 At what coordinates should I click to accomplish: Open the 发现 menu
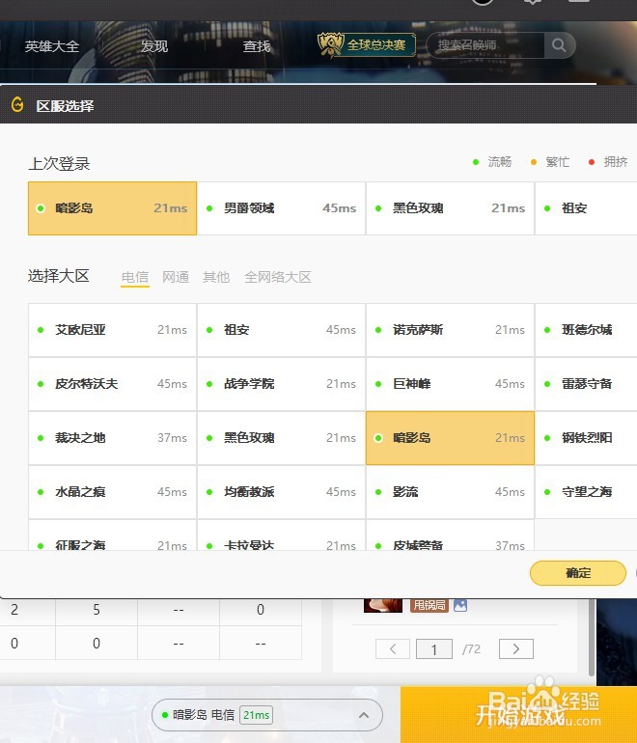click(x=154, y=46)
